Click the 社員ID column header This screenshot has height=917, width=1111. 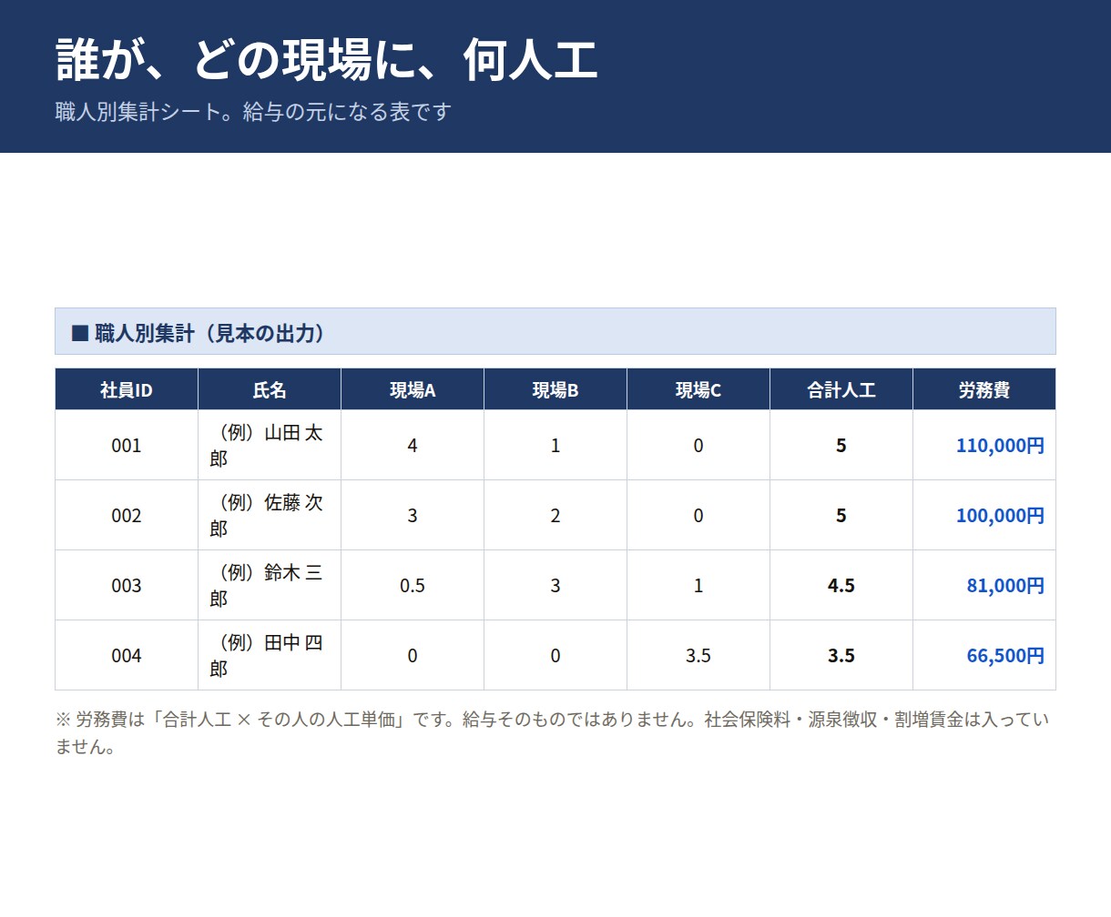click(x=127, y=389)
